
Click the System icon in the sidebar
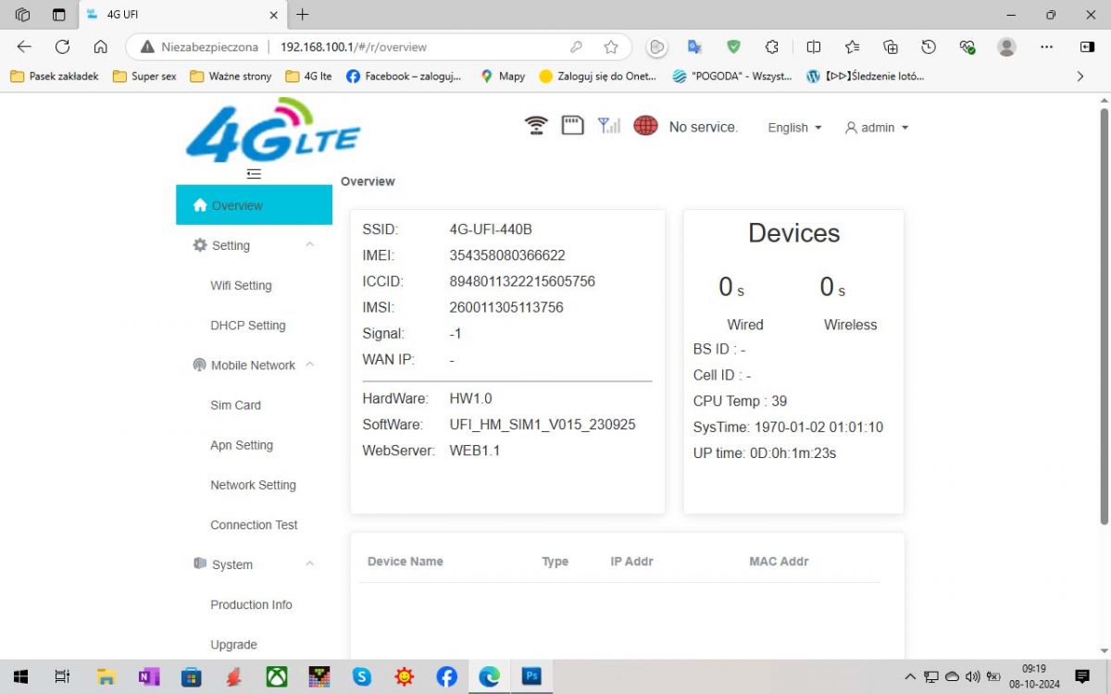coord(199,564)
